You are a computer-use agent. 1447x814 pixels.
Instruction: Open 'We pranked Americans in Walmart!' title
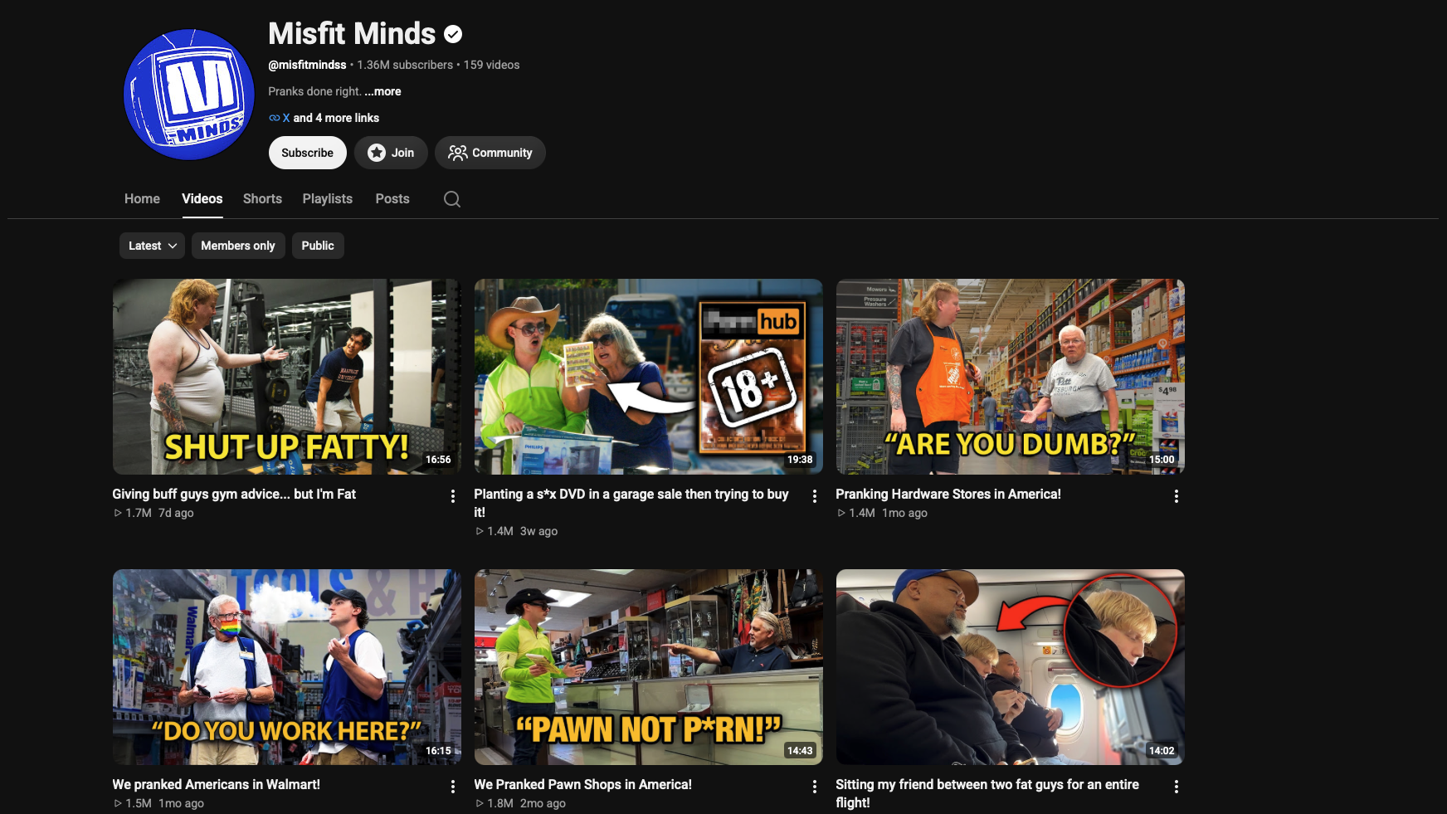(217, 784)
